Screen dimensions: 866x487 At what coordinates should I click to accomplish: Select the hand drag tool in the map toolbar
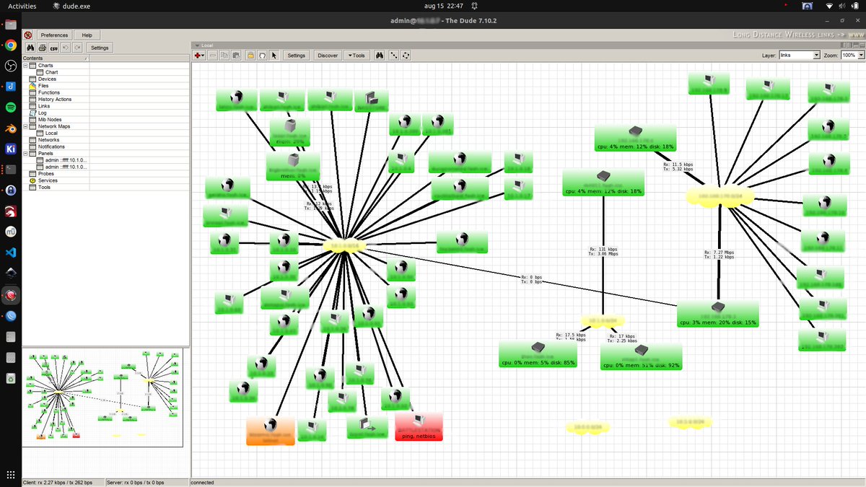262,55
